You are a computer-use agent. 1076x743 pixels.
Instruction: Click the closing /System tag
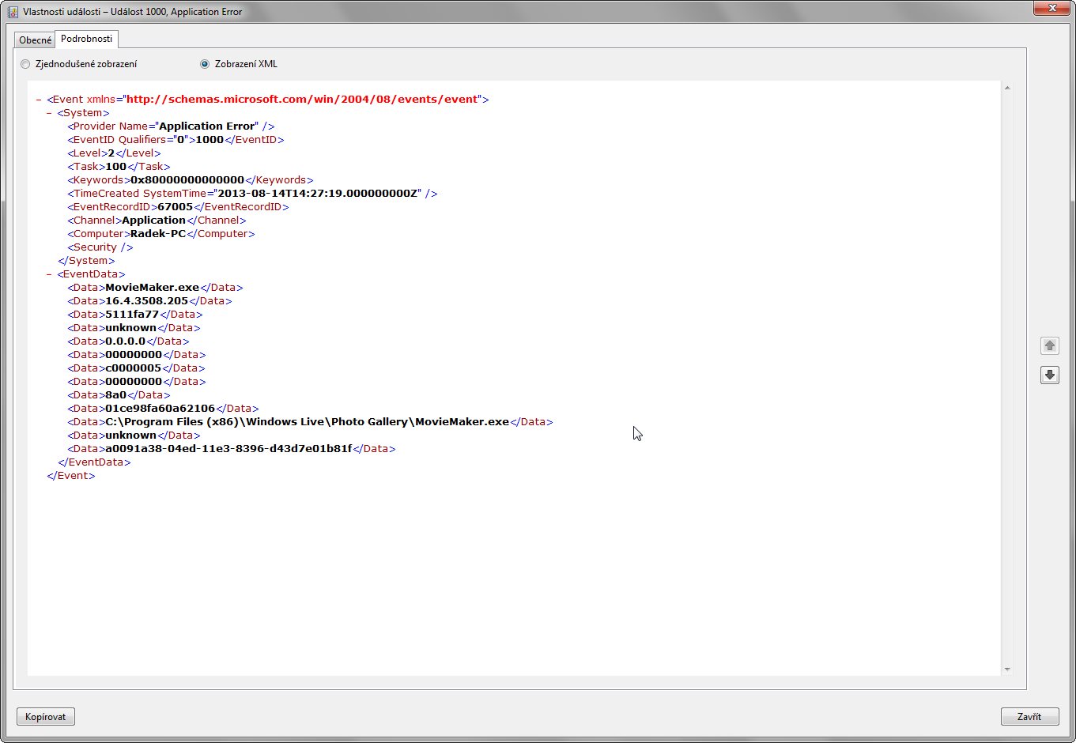coord(86,261)
